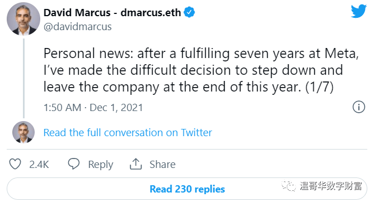The width and height of the screenshot is (374, 202).
Task: Click the speech bubble reply icon
Action: 74,164
